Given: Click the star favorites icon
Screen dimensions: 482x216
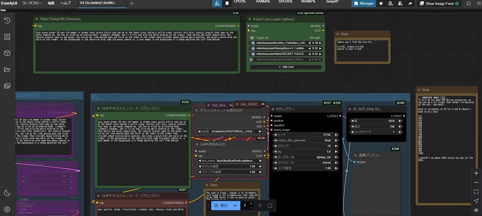Looking at the screenshot, I should point(381,4).
